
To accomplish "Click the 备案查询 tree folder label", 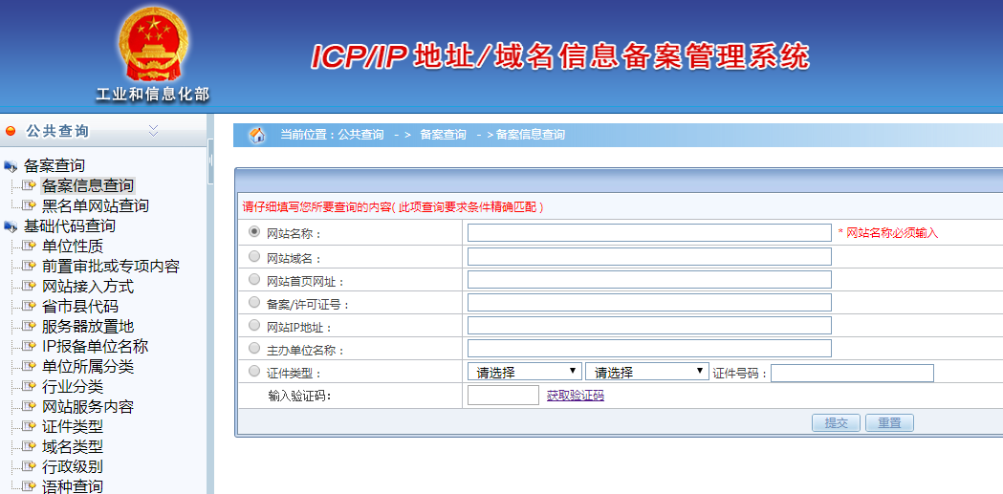I will point(55,166).
